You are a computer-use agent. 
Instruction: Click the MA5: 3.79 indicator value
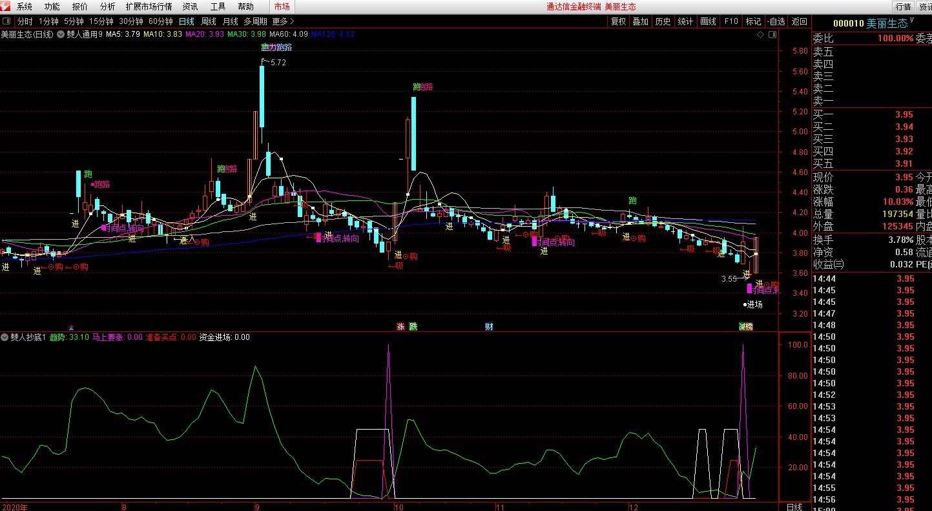[x=123, y=34]
